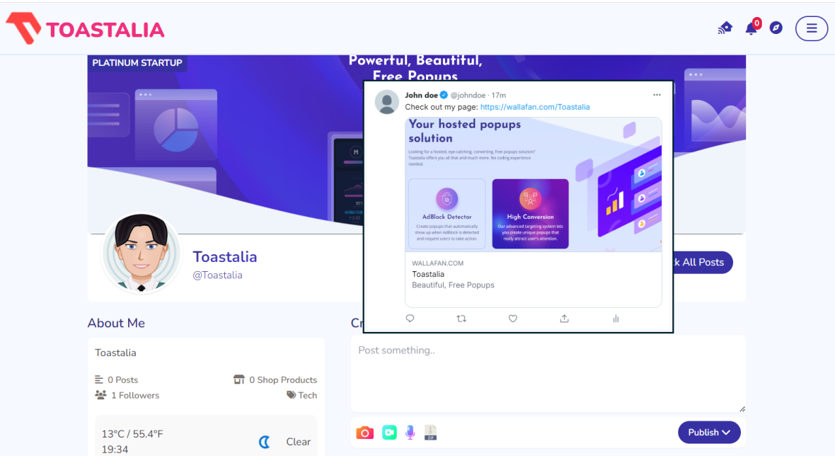Click the Toastalia profile avatar

pos(142,253)
